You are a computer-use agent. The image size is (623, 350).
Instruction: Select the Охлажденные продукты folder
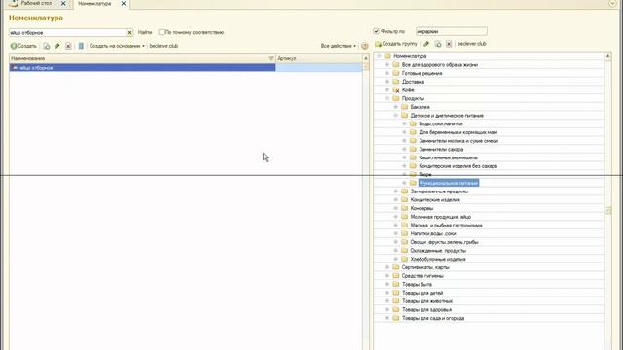438,251
